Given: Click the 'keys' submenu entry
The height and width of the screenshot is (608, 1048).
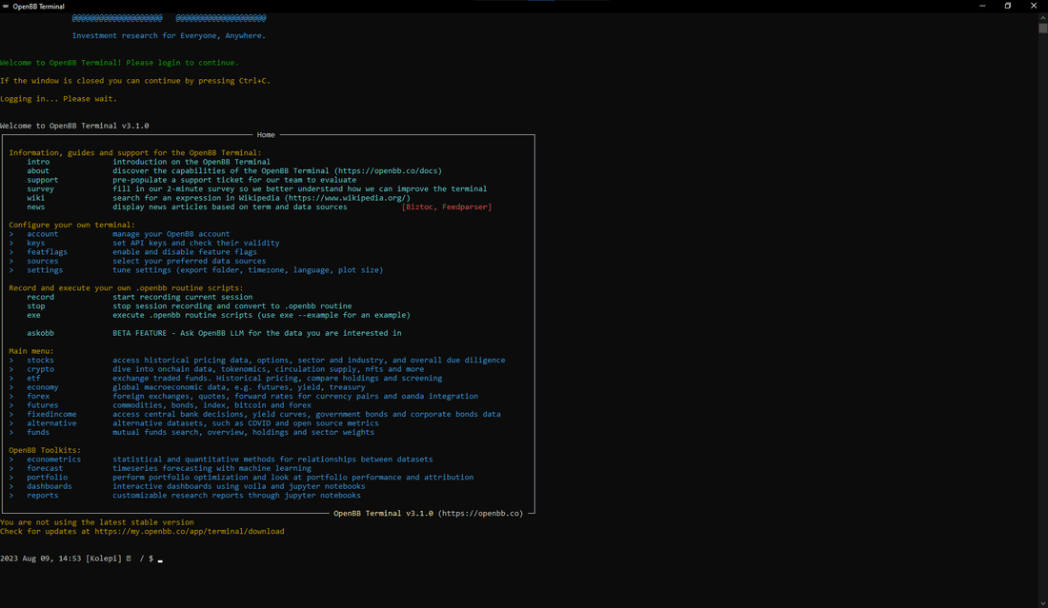Looking at the screenshot, I should click(36, 243).
